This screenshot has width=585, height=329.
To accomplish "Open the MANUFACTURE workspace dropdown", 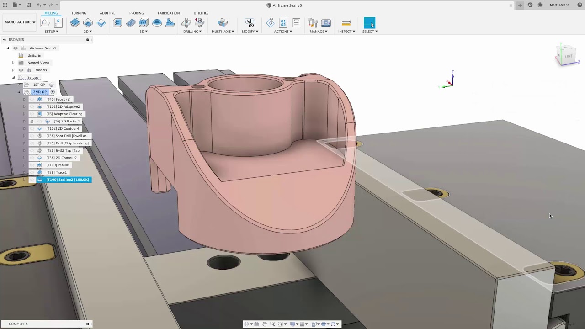I will tap(20, 22).
